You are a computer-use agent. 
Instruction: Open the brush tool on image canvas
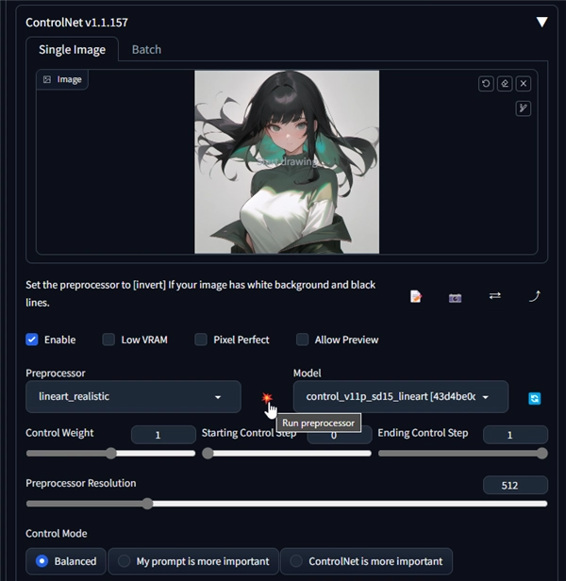524,108
